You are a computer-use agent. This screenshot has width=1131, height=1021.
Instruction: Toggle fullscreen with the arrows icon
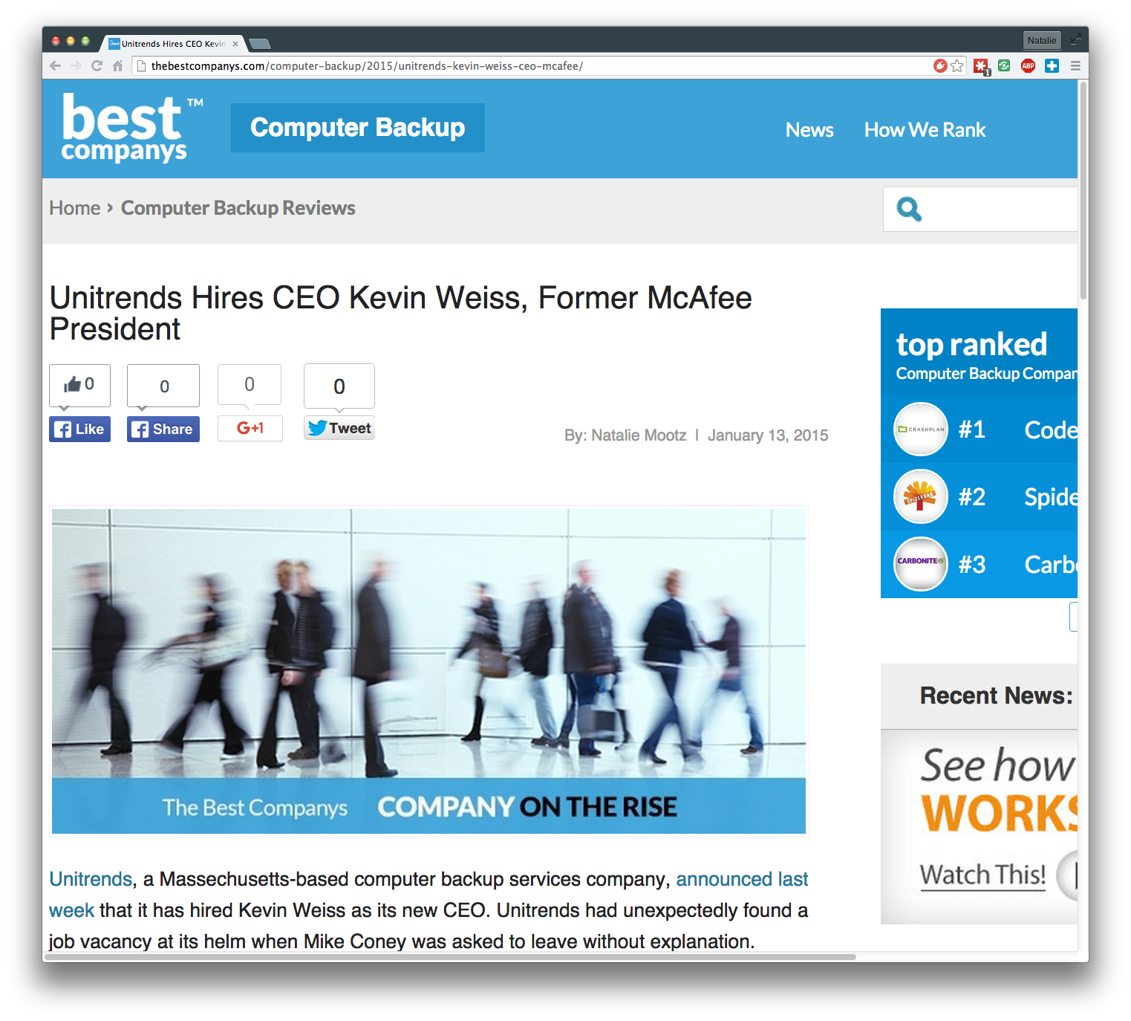pos(1075,40)
